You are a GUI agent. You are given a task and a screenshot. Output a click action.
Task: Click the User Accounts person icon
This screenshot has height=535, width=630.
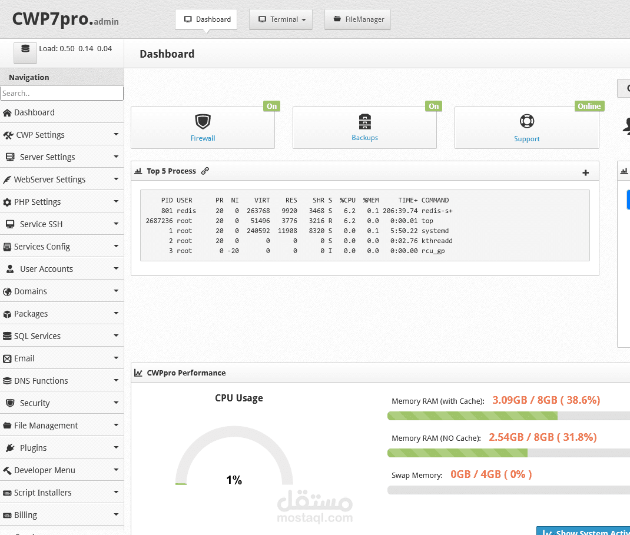click(x=10, y=269)
